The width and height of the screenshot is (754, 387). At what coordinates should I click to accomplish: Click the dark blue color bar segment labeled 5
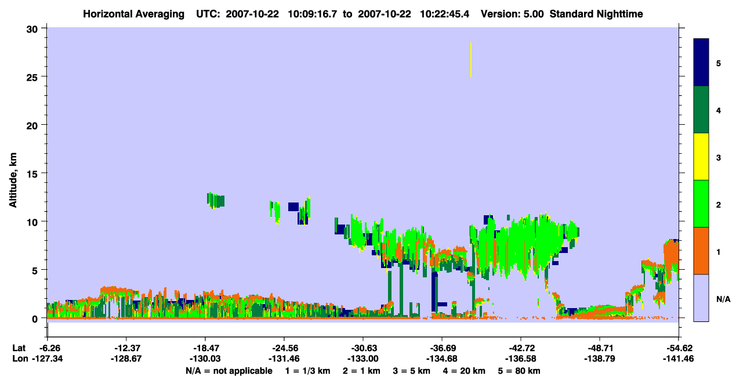click(701, 63)
